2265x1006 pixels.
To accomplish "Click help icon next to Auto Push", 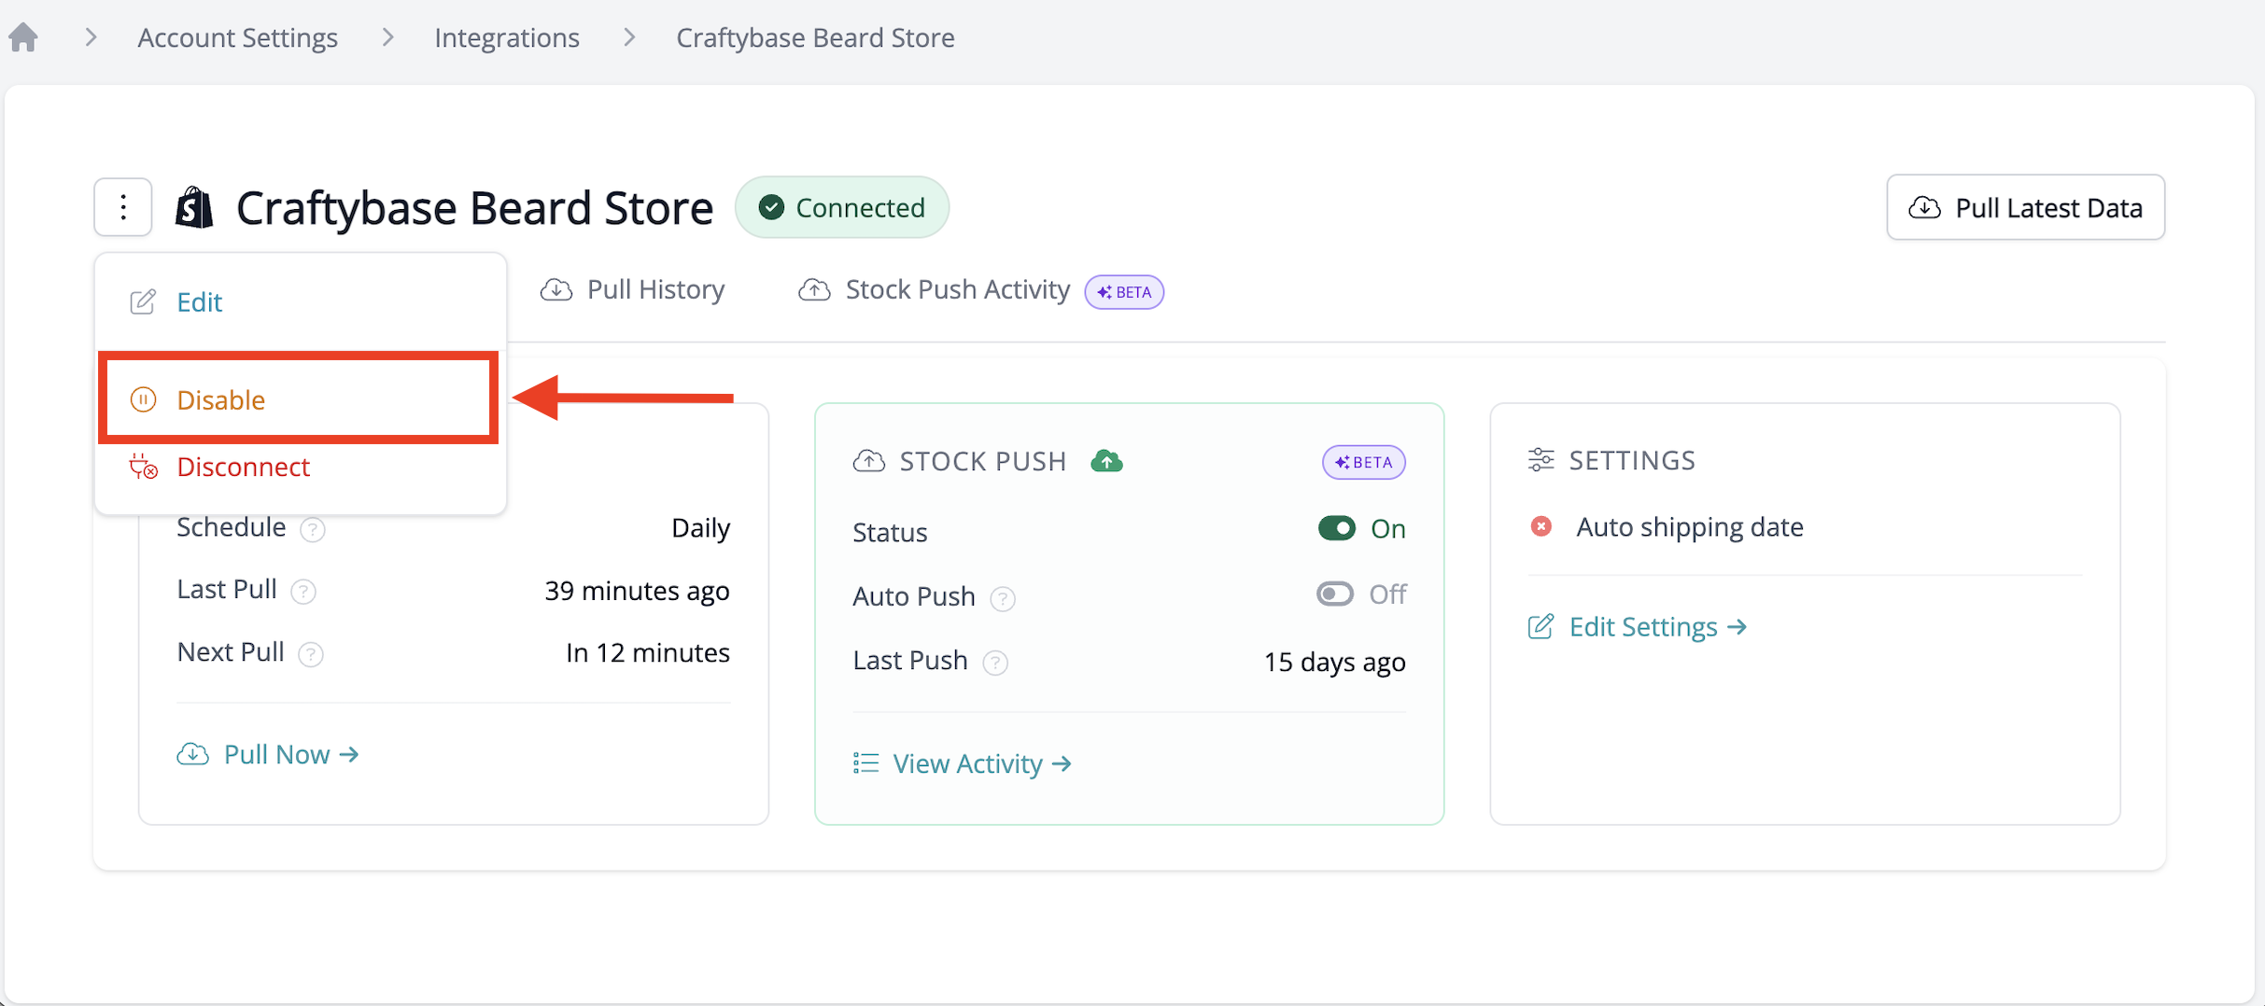I will coord(1003,598).
